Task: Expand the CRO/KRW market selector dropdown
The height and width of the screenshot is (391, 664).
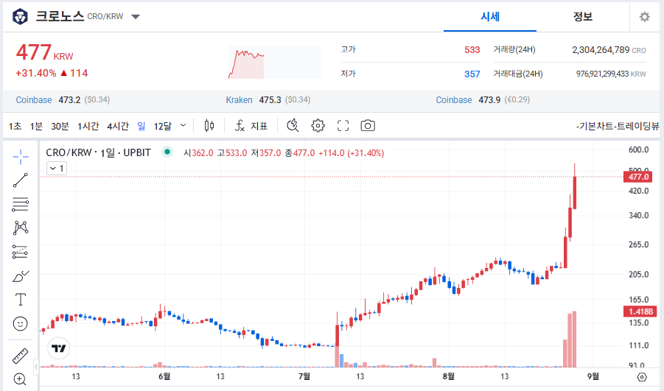Action: pos(136,17)
